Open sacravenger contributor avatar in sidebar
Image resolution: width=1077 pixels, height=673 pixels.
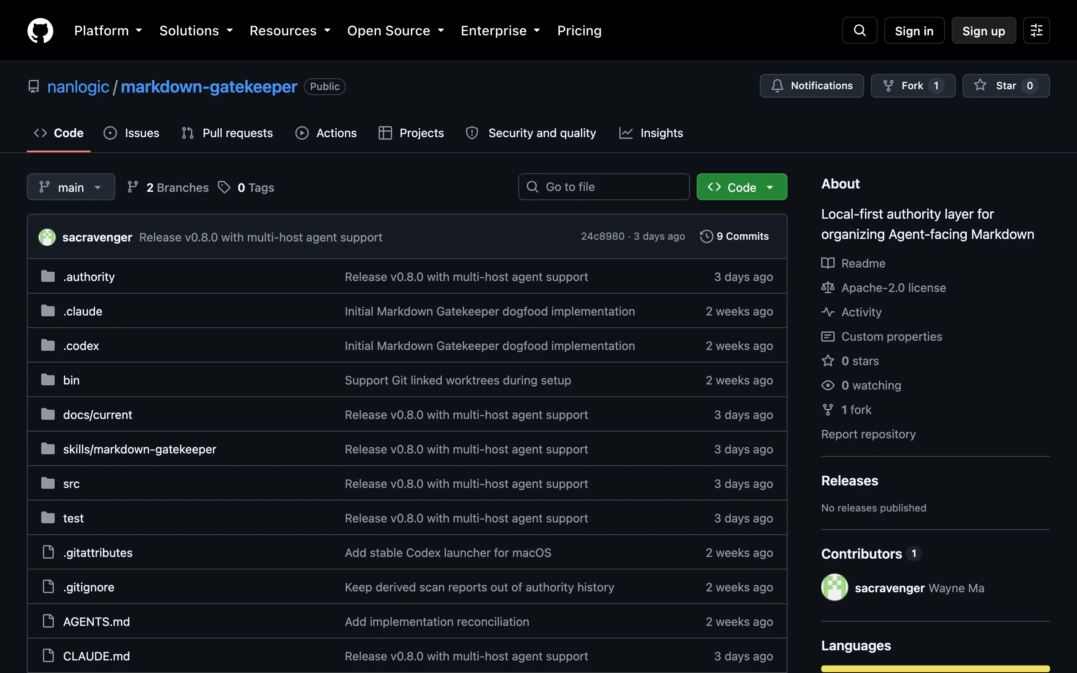[x=834, y=588]
